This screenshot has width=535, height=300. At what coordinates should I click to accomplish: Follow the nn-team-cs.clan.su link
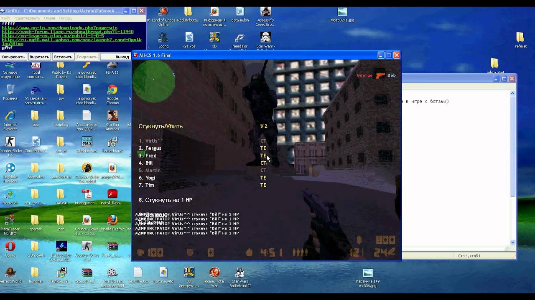click(53, 36)
